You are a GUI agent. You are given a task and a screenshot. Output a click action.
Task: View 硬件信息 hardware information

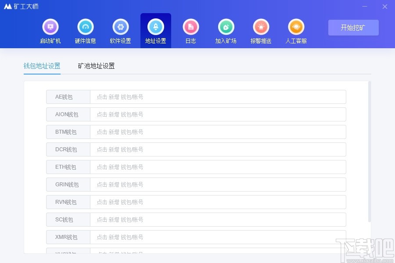point(85,31)
